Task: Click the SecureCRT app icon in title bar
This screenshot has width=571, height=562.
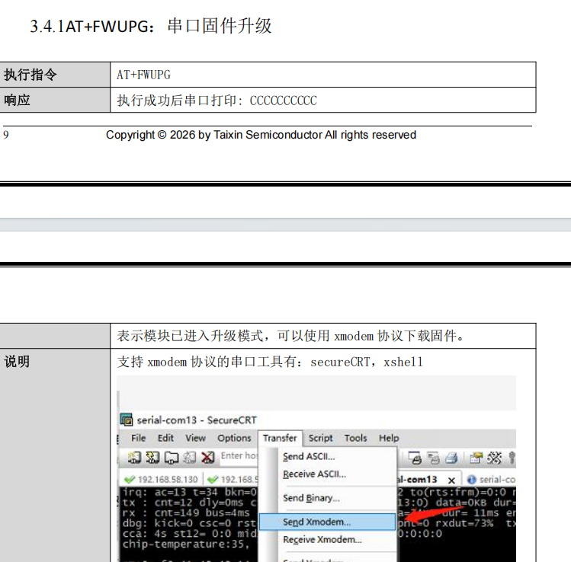Action: pos(127,420)
